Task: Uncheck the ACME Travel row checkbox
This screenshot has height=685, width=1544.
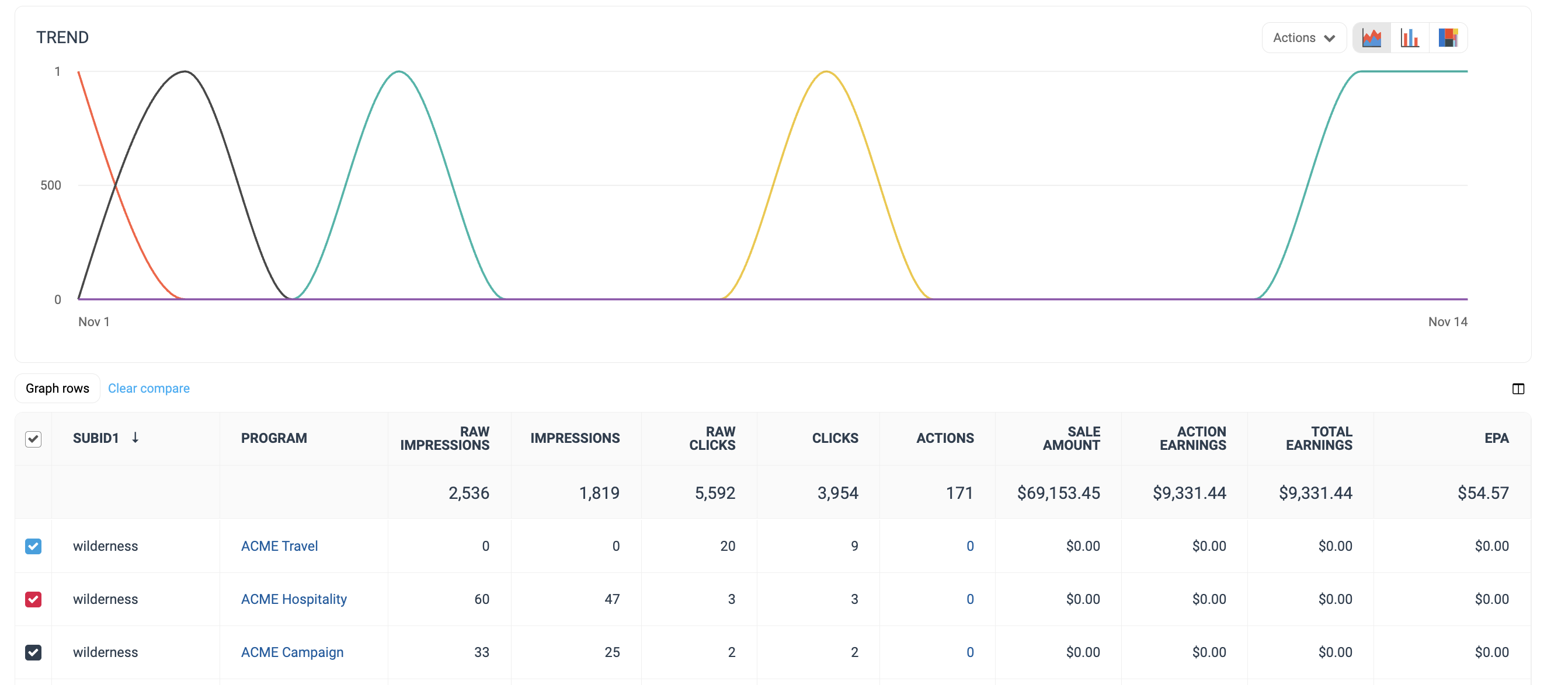Action: 33,546
